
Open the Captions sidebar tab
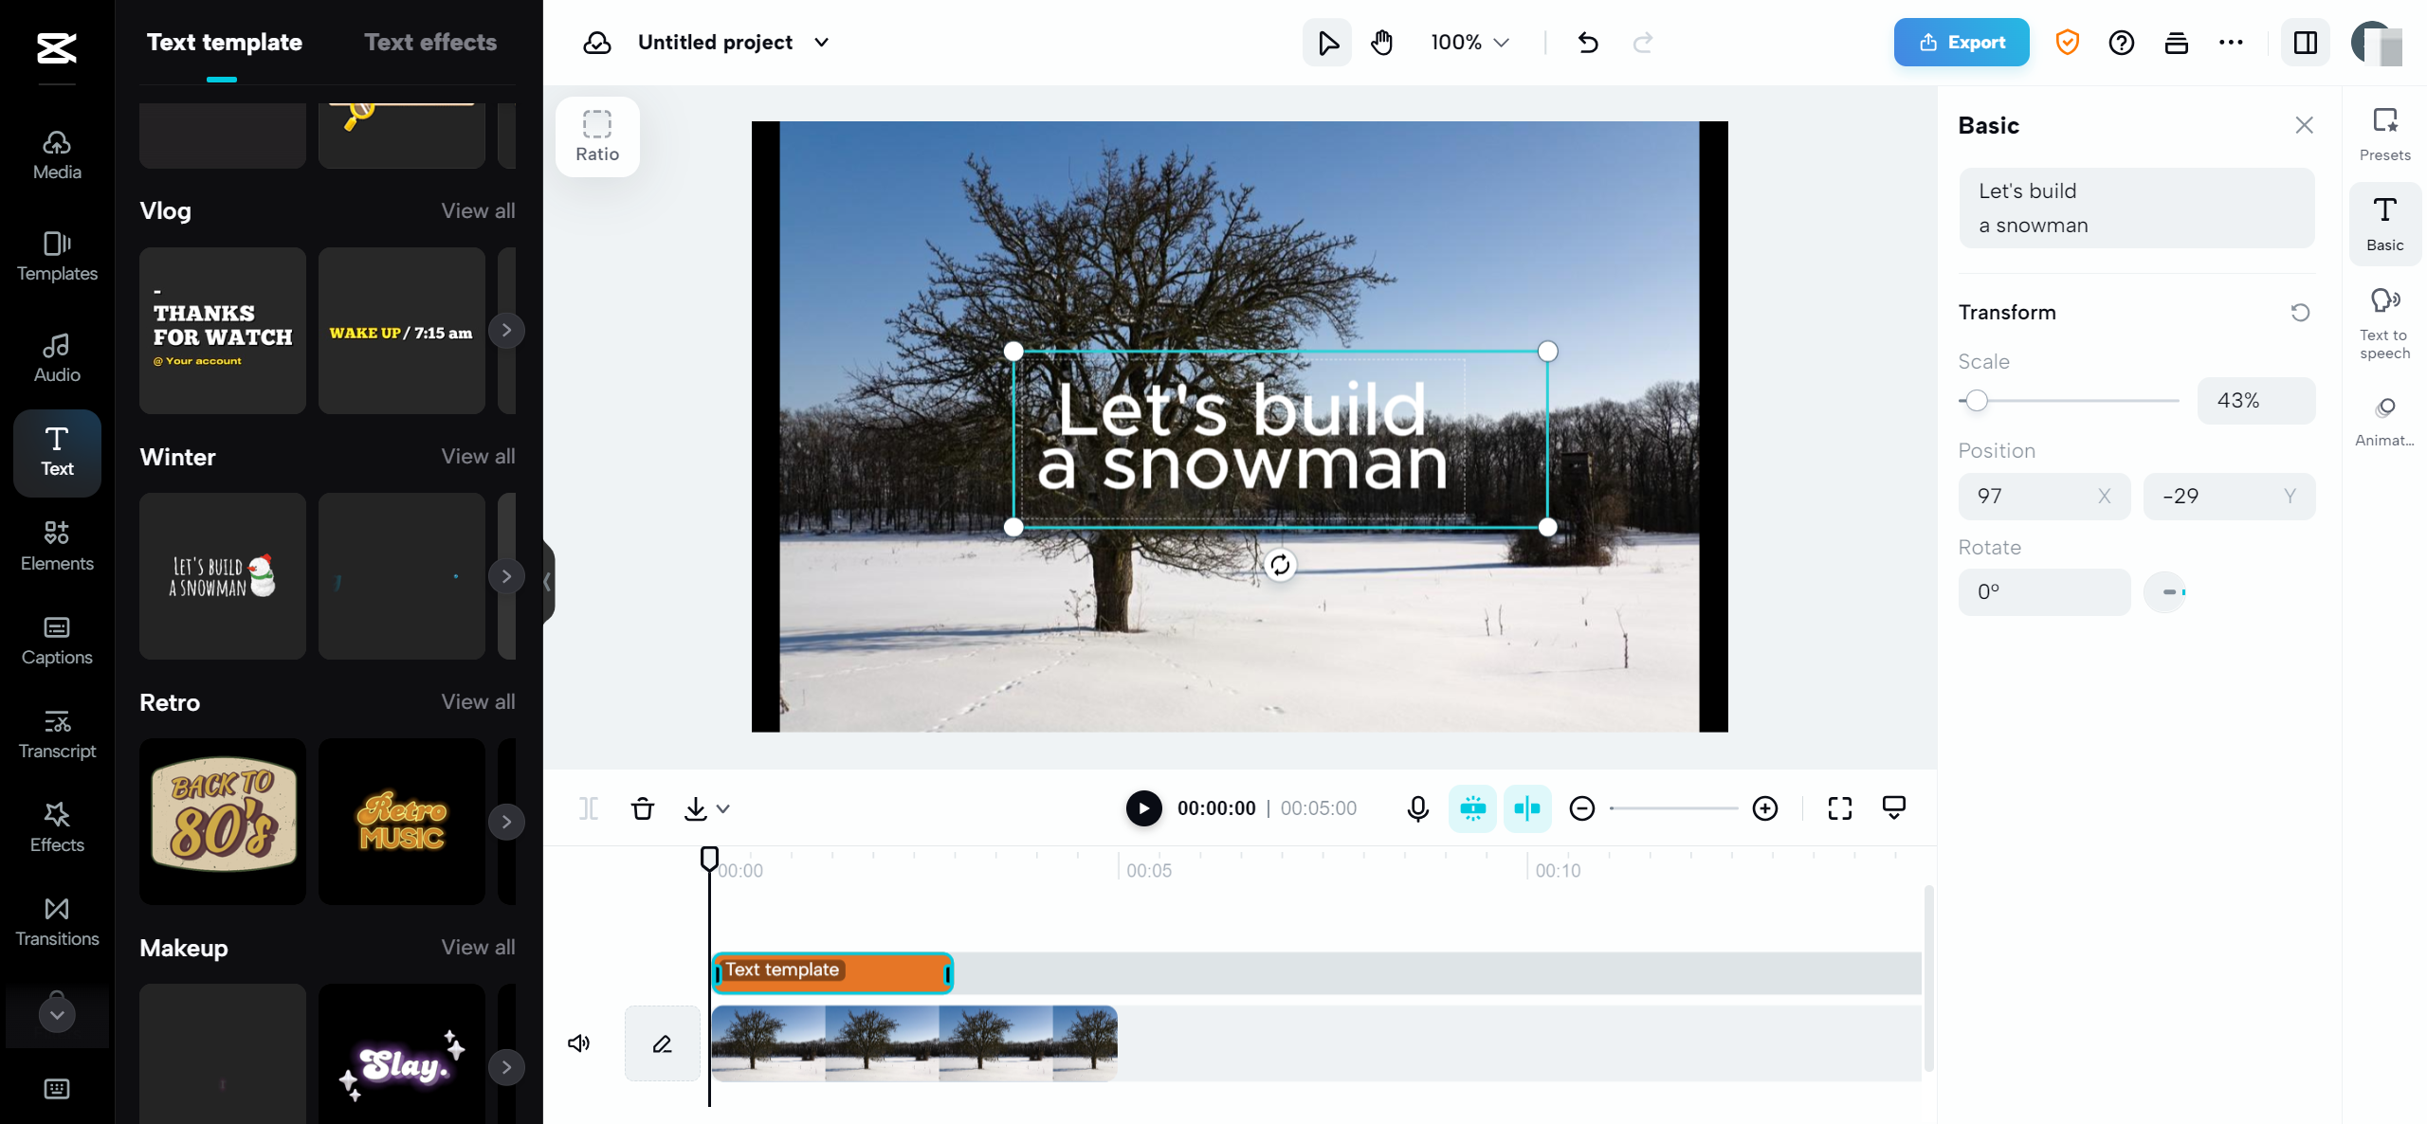click(57, 640)
